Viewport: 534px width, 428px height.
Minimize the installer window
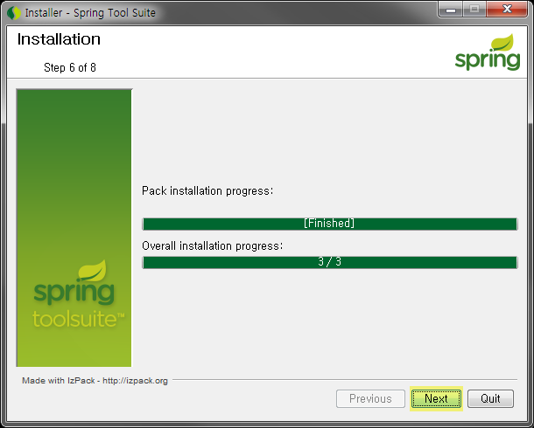450,9
